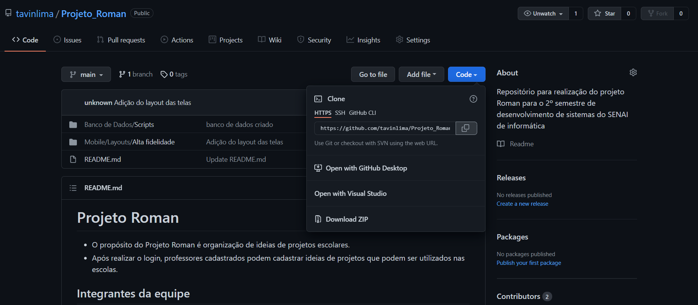Viewport: 698px width, 305px height.
Task: Select the HTTPS clone option
Action: [x=323, y=113]
